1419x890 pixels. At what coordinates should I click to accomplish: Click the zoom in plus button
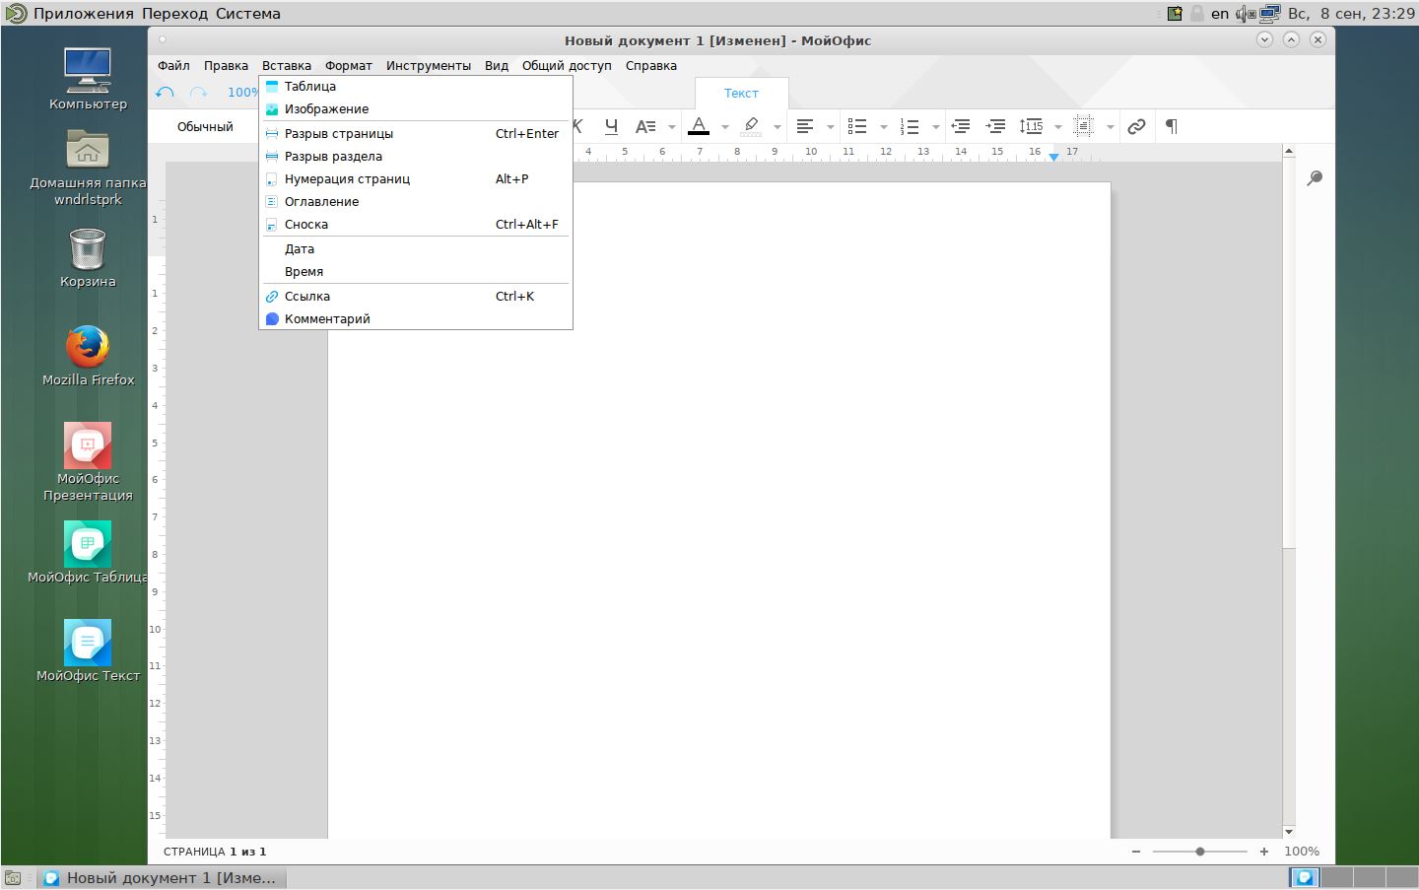[1264, 852]
